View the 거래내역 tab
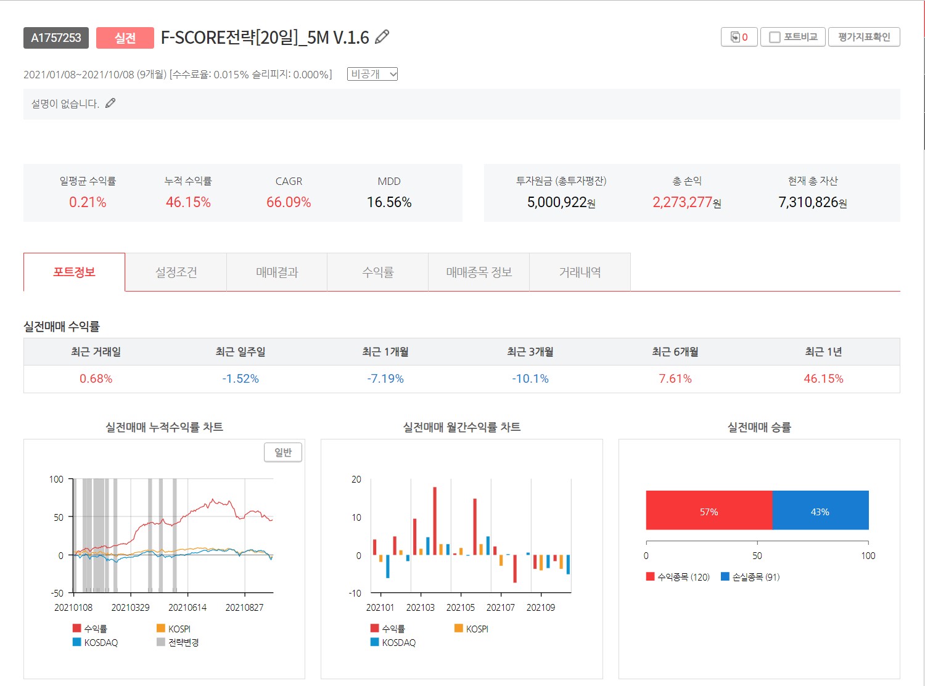 click(580, 272)
